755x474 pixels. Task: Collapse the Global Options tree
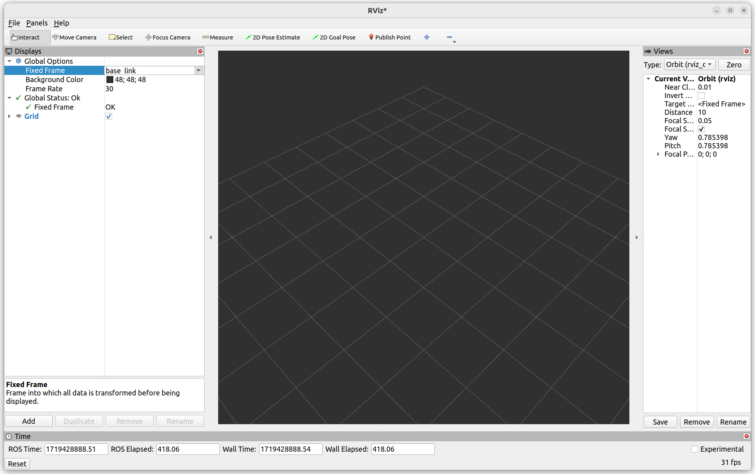(x=10, y=61)
